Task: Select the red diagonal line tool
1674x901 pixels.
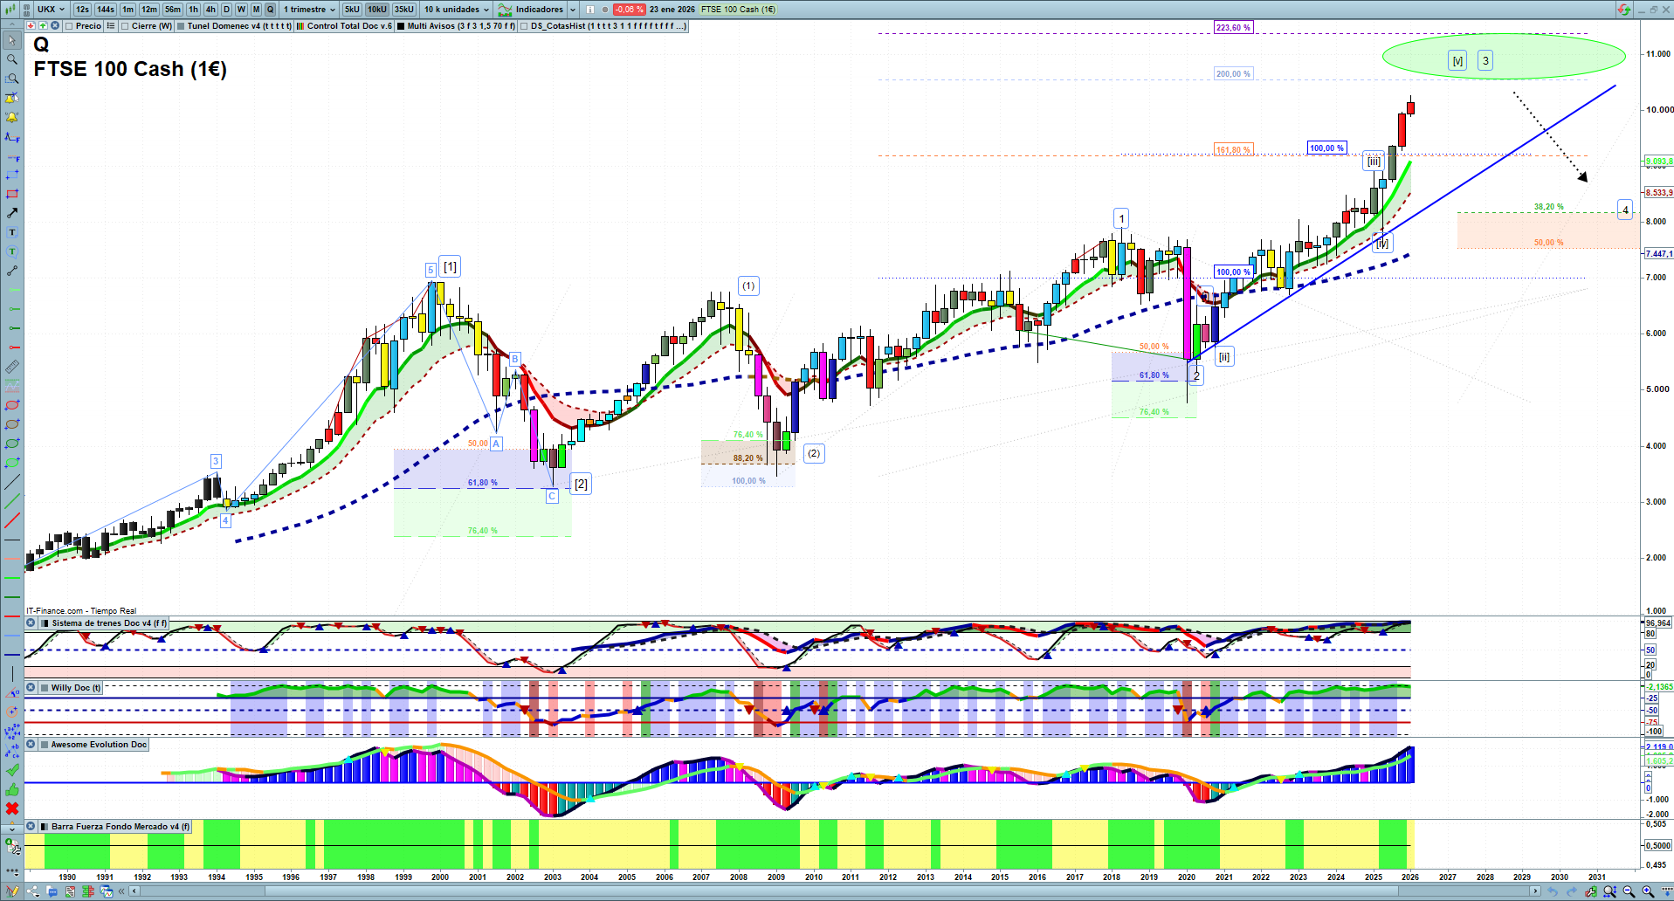Action: (12, 521)
